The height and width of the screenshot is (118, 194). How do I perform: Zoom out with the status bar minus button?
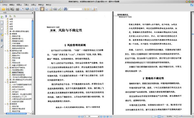(177, 116)
